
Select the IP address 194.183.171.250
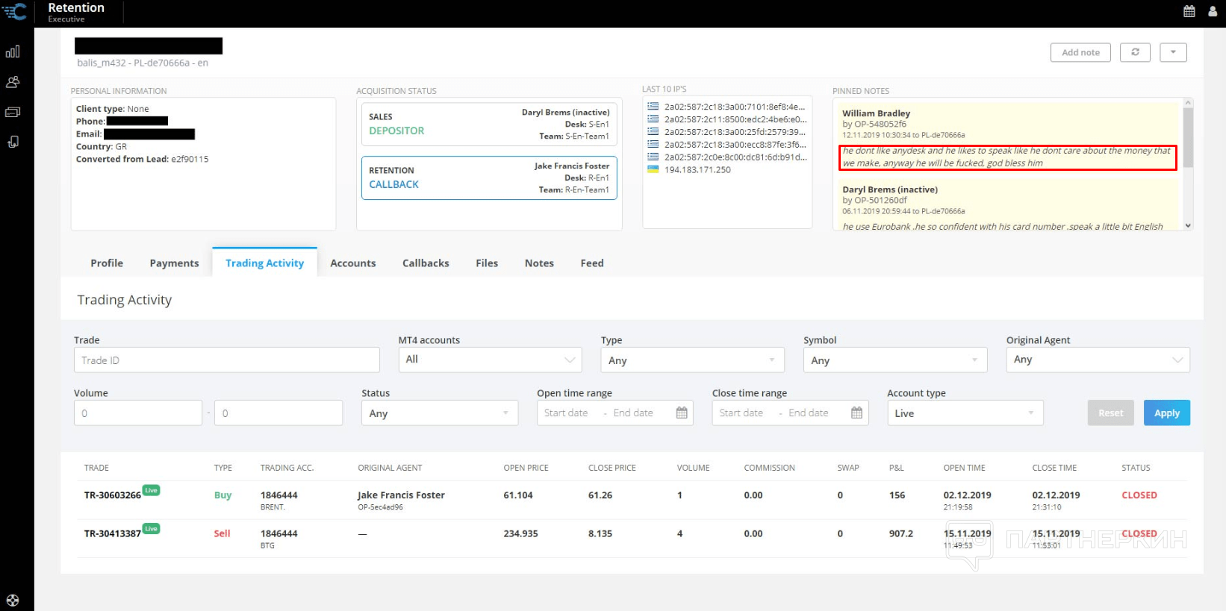tap(697, 170)
